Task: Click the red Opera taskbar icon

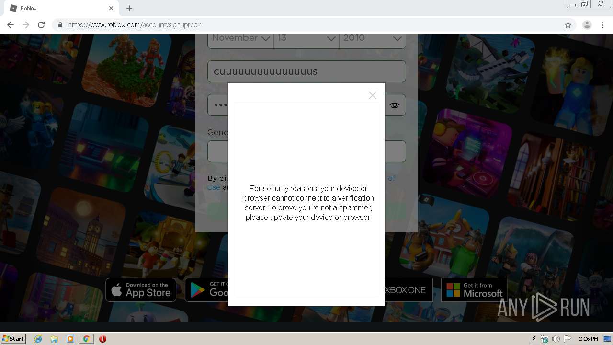Action: coord(102,339)
